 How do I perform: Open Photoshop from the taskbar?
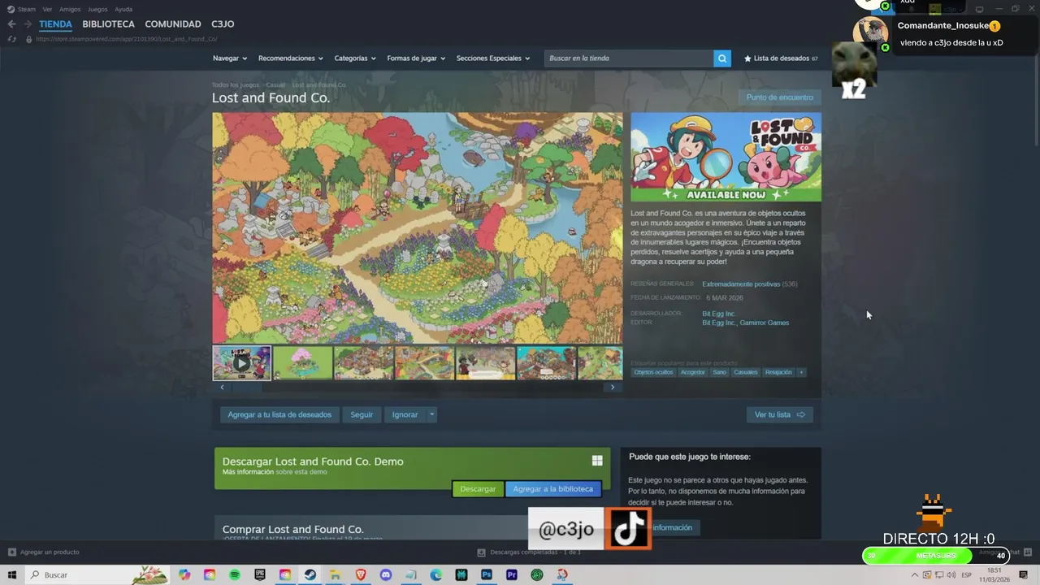coord(487,574)
